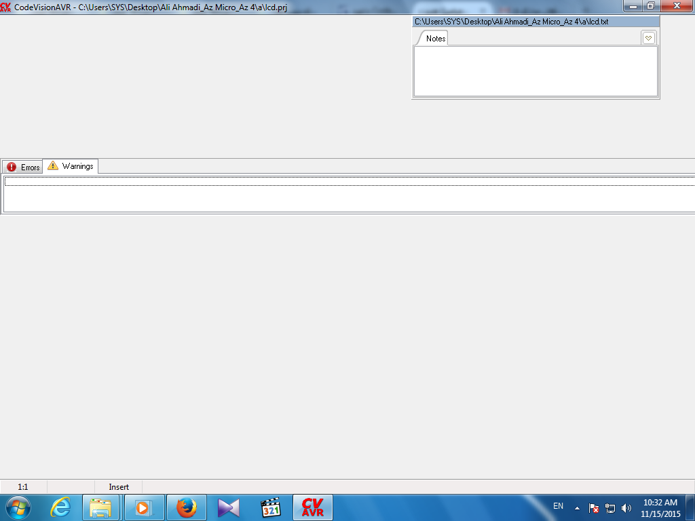The width and height of the screenshot is (695, 521).
Task: Click the CodeVisionAVR title bar logo
Action: (x=6, y=6)
